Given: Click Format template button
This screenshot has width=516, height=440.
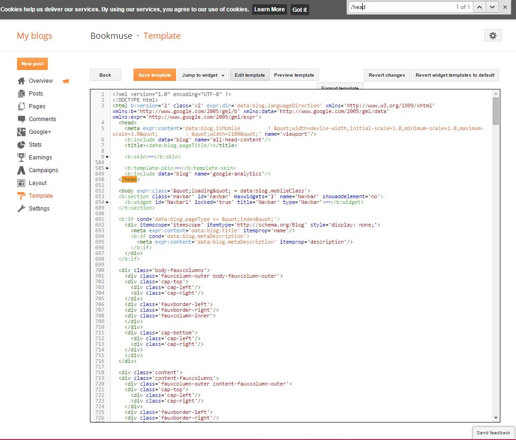Looking at the screenshot, I should (x=340, y=87).
